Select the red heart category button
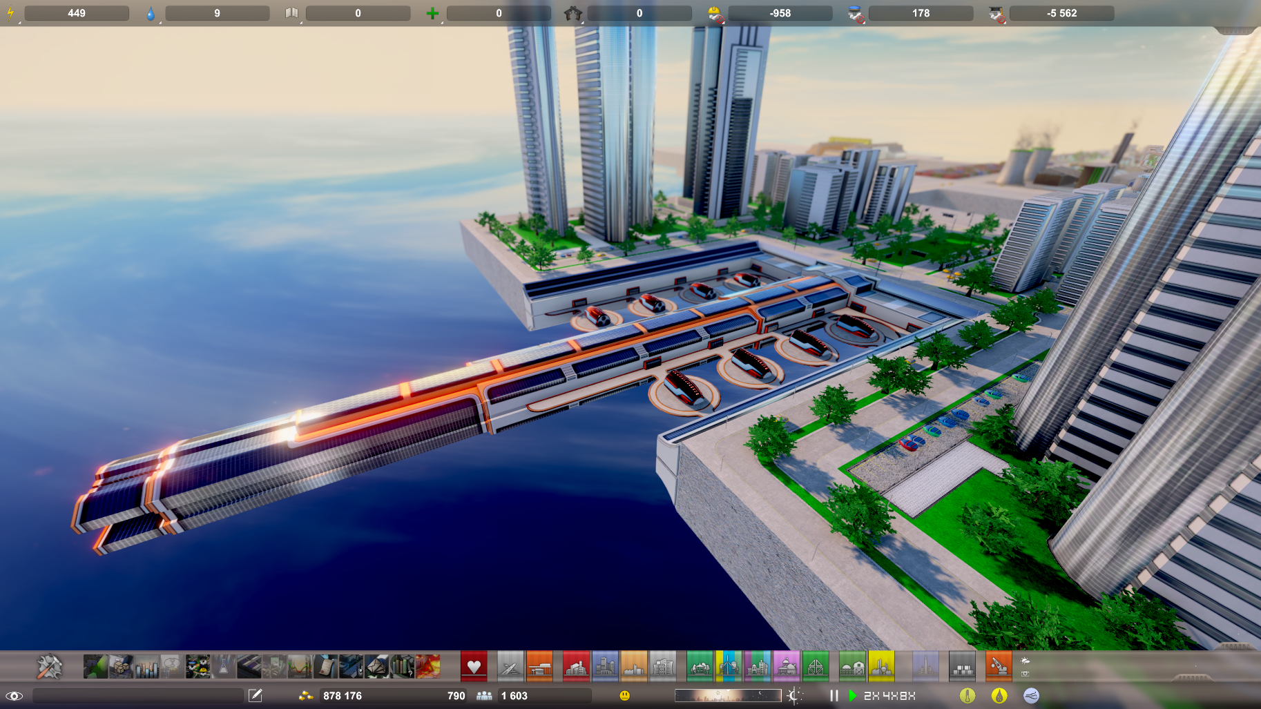The height and width of the screenshot is (709, 1261). (x=474, y=667)
